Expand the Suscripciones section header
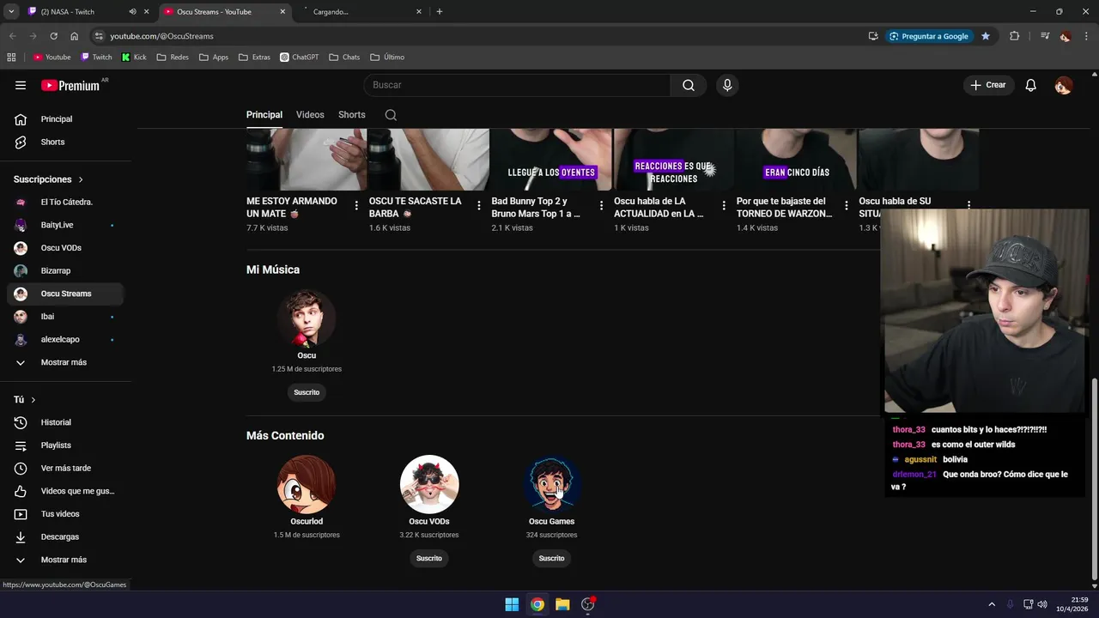This screenshot has height=618, width=1099. click(49, 179)
